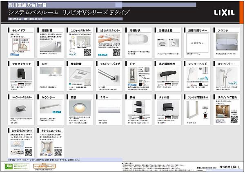Select the カウンター shelf image
The width and height of the screenshot is (245, 173).
click(x=51, y=107)
